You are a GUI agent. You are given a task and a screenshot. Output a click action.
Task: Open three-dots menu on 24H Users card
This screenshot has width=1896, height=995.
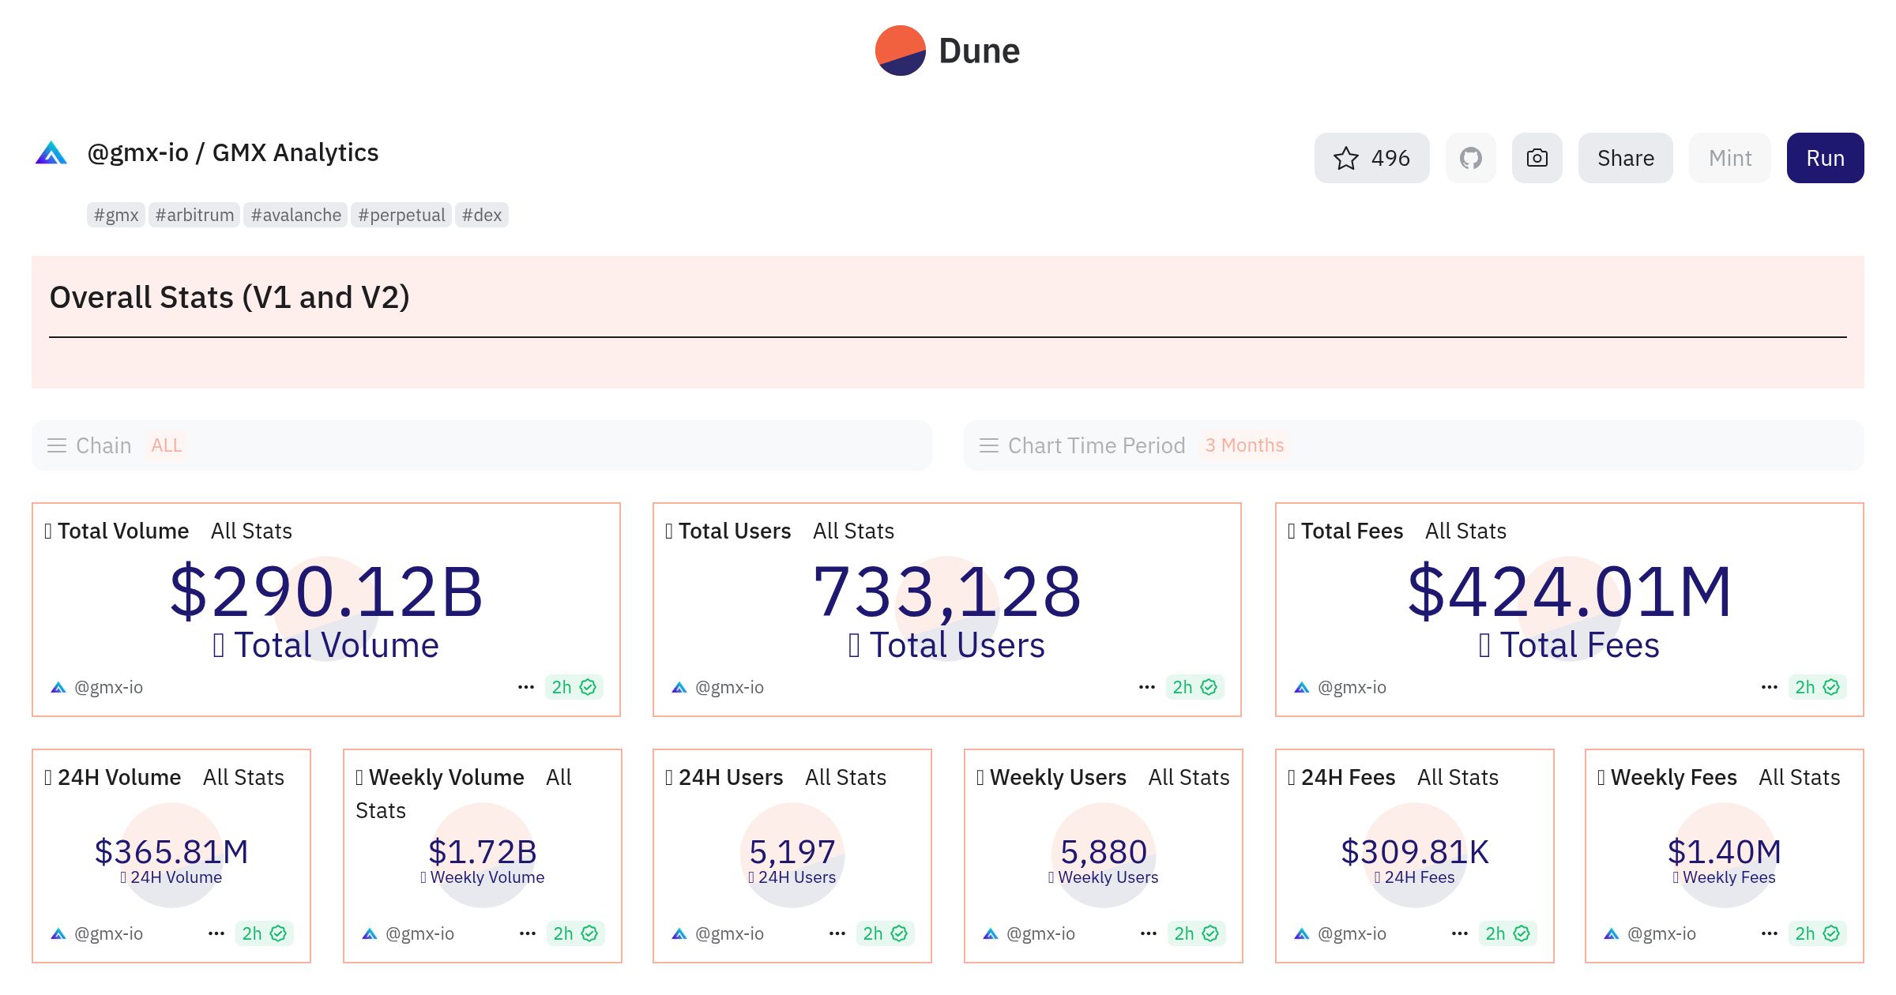click(x=837, y=933)
